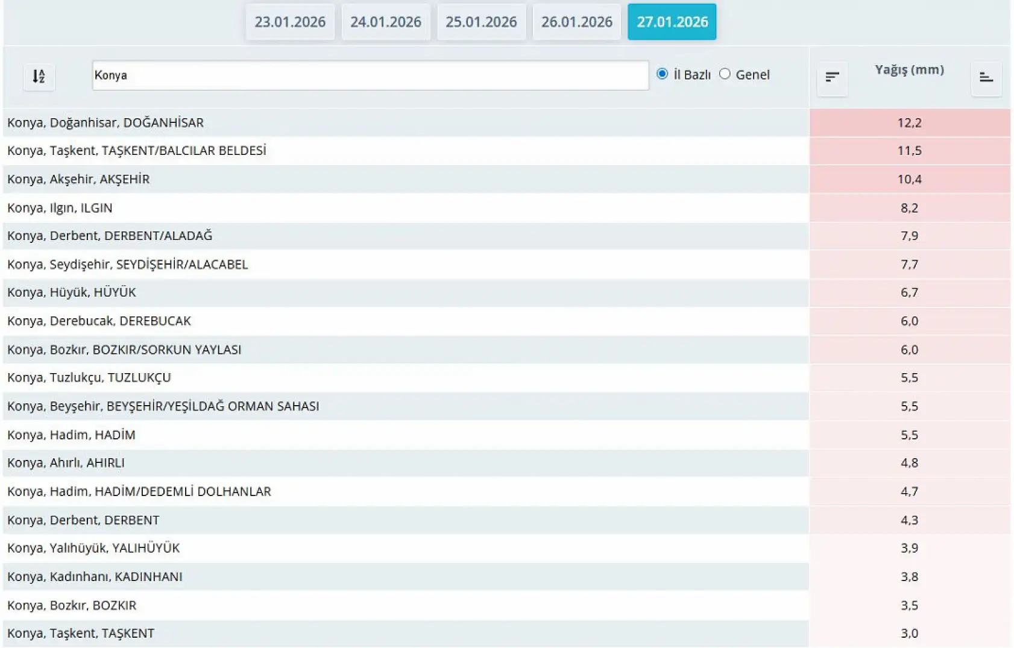The image size is (1014, 648).
Task: Sort rainfall values in descending order
Action: click(x=832, y=78)
